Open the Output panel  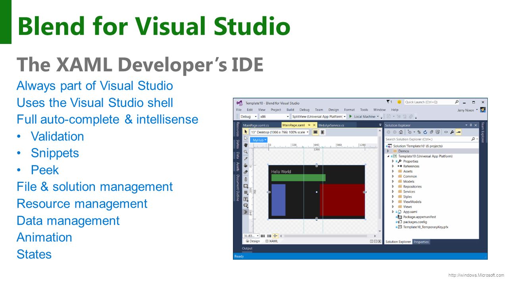tap(247, 249)
